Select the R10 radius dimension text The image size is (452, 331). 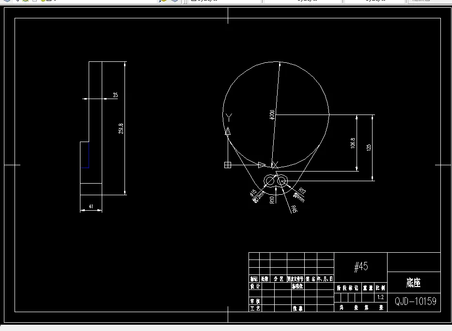272,200
